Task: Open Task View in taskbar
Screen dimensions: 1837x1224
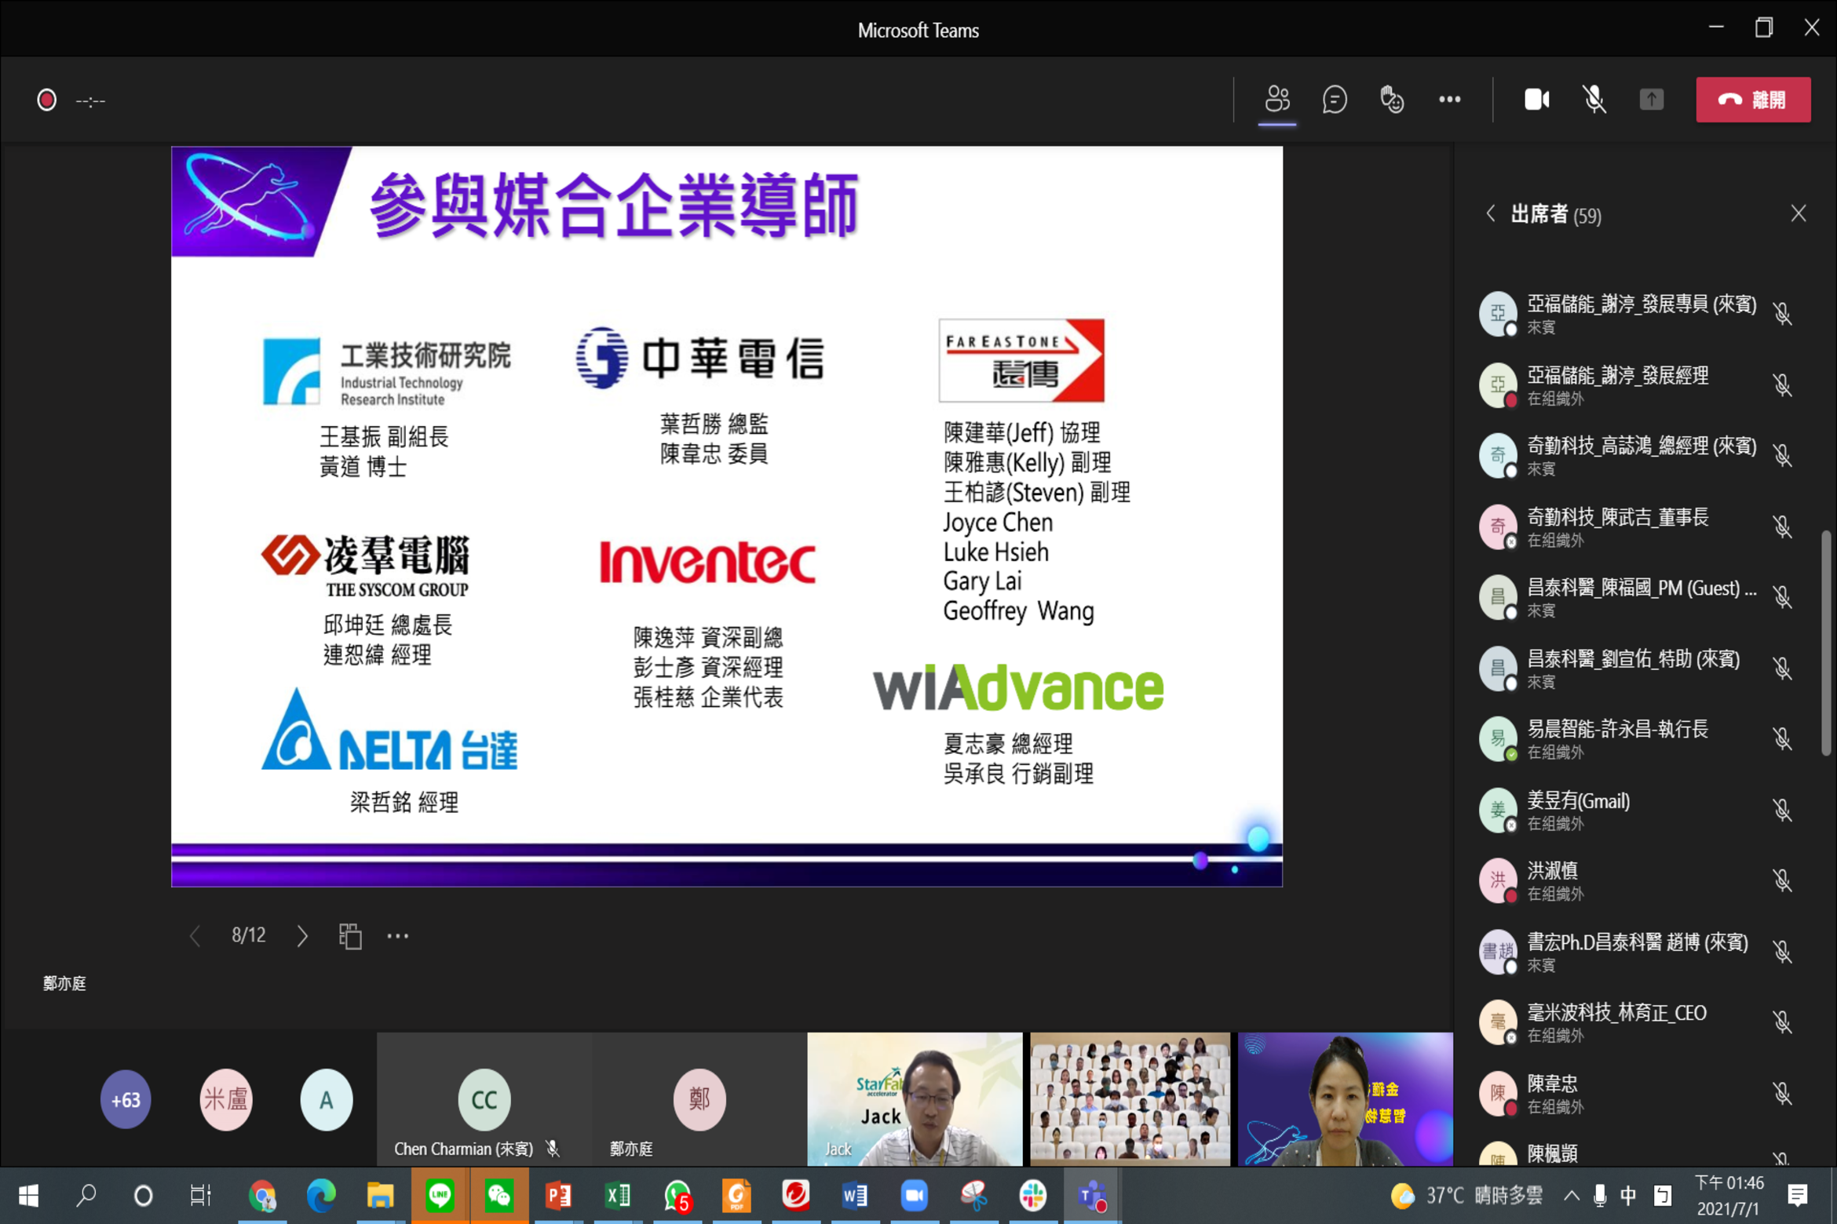Action: click(x=202, y=1196)
